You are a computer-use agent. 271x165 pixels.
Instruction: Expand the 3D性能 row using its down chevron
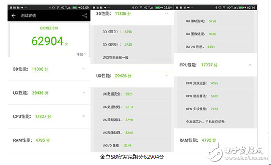[84, 69]
